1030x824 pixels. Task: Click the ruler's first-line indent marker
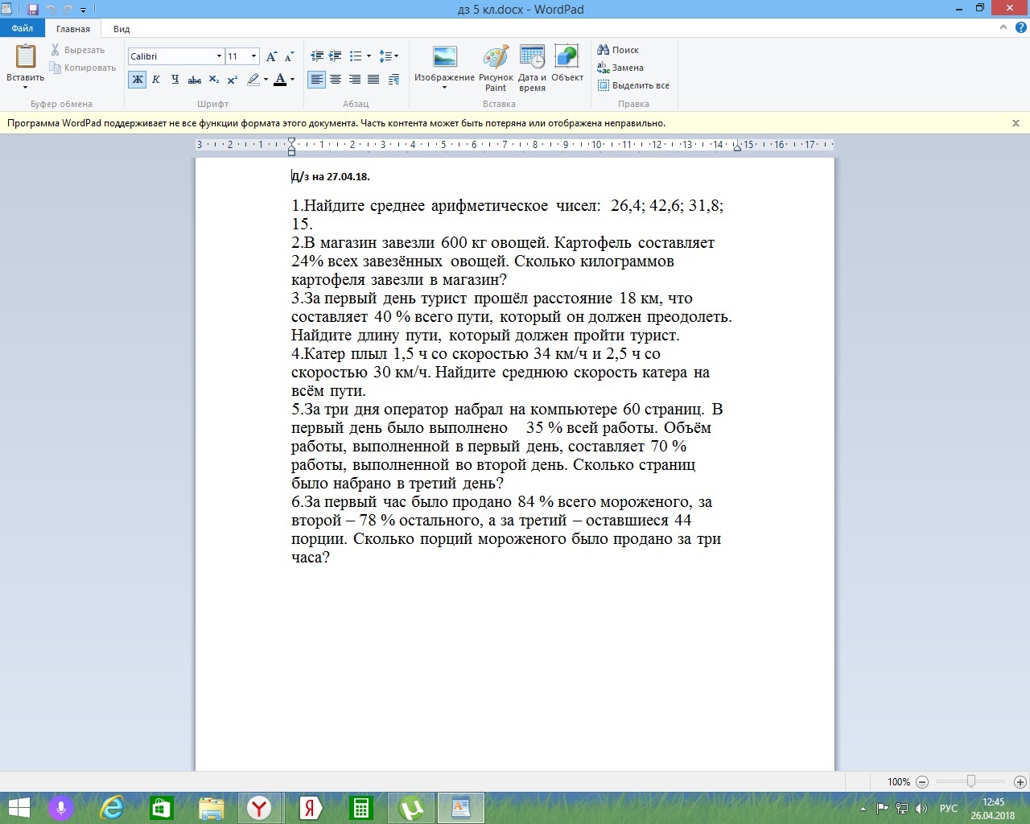point(291,141)
